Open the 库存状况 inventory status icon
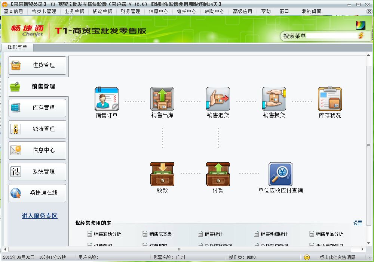The height and width of the screenshot is (262, 374). click(x=330, y=99)
